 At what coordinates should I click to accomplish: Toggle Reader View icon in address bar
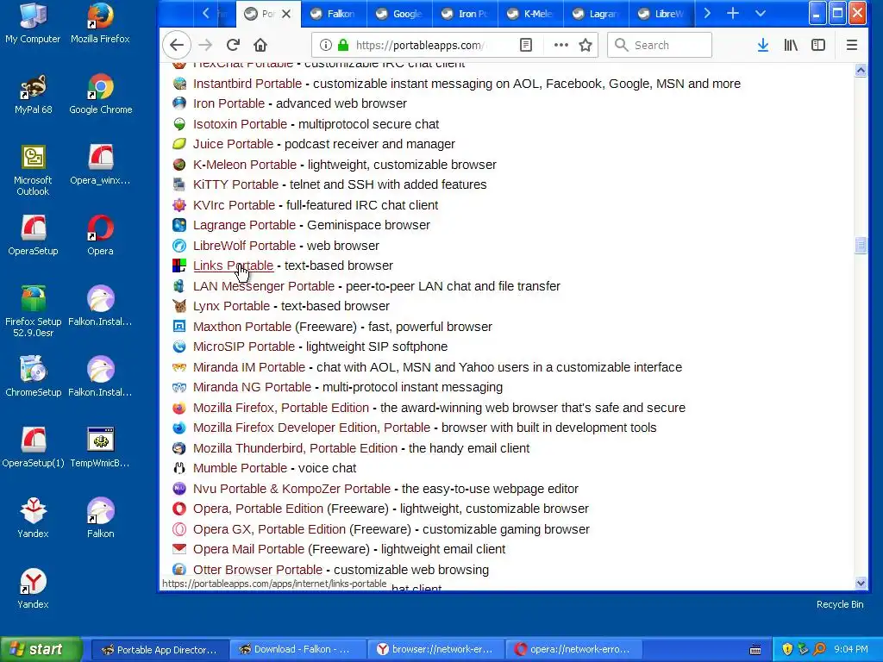tap(525, 45)
